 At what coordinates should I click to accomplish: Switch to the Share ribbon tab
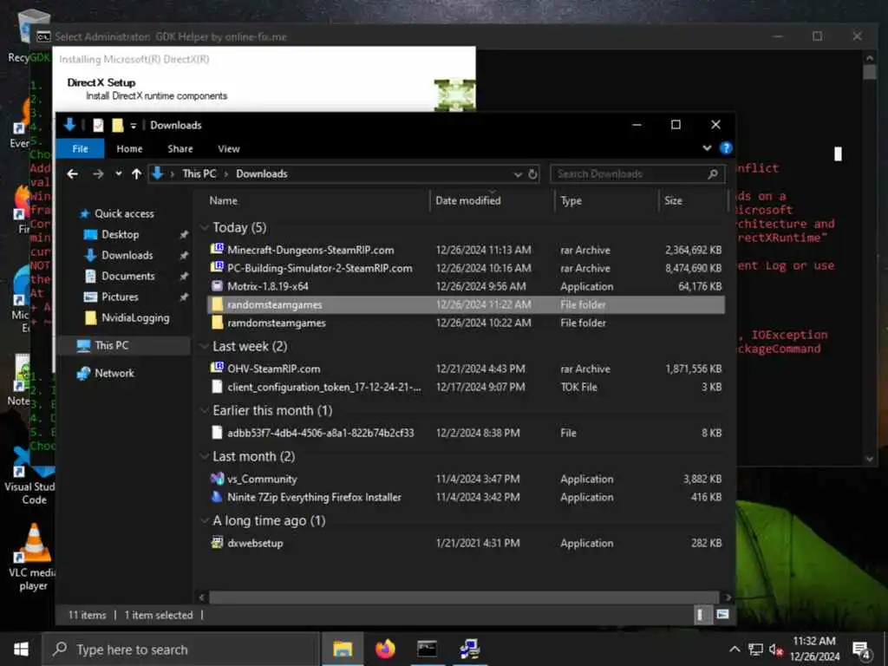click(180, 148)
